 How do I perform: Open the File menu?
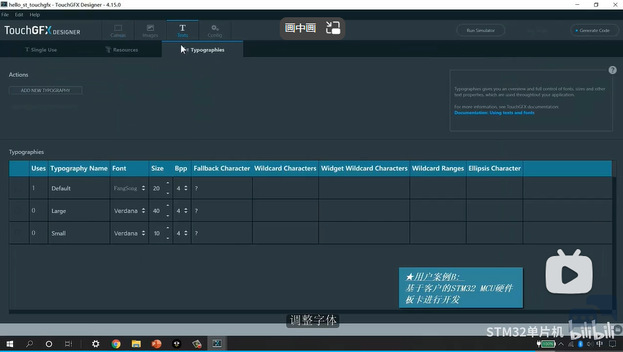pyautogui.click(x=5, y=14)
